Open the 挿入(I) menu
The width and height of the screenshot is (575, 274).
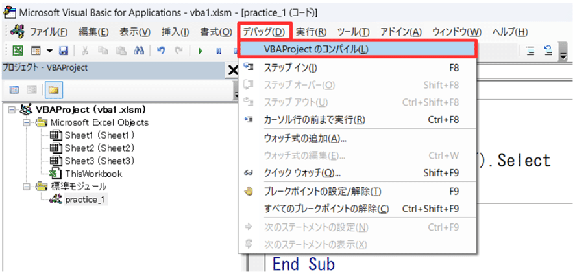coord(175,32)
